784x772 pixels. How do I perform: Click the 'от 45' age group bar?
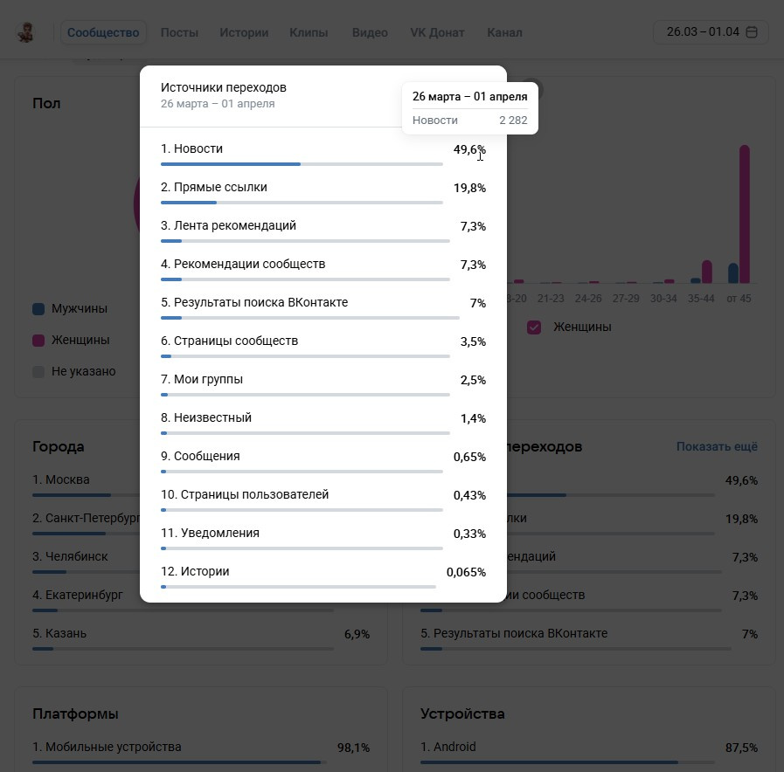pos(745,214)
